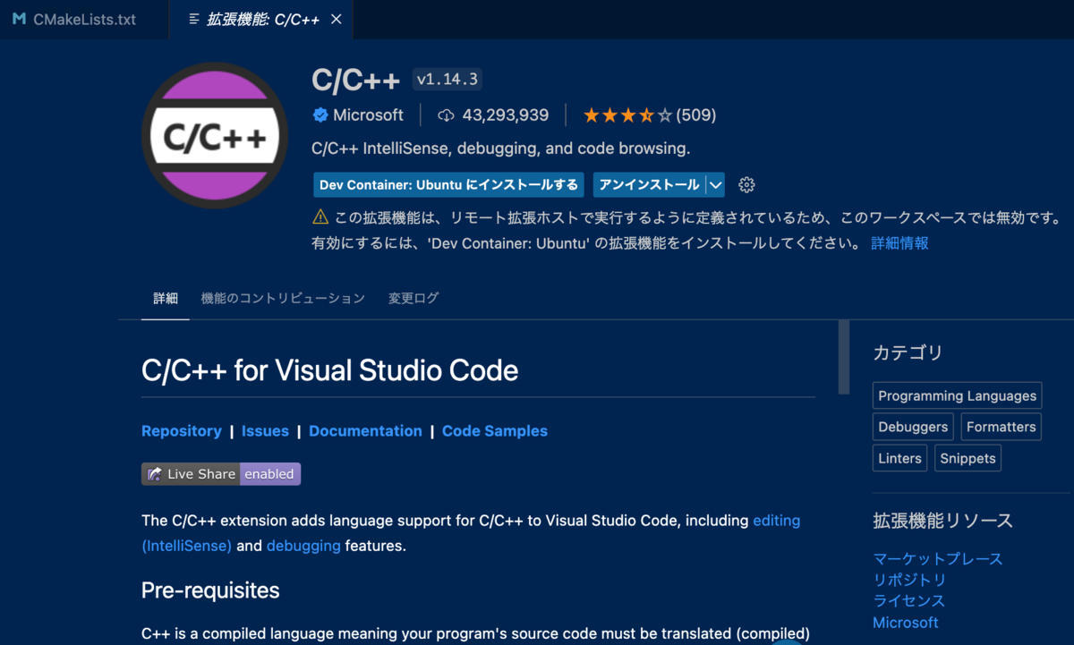Select the Programming Languages category
The width and height of the screenshot is (1074, 645).
[958, 395]
